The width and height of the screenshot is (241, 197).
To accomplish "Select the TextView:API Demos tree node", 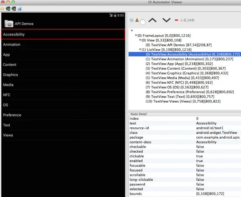I will (x=179, y=45).
